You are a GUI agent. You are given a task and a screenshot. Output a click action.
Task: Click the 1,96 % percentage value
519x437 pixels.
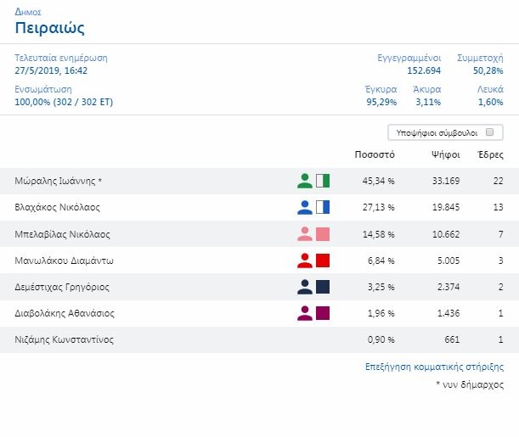[x=381, y=313]
